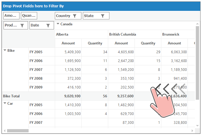Click the horizontal scrollbar thumb
The height and width of the screenshot is (135, 202).
[18, 131]
